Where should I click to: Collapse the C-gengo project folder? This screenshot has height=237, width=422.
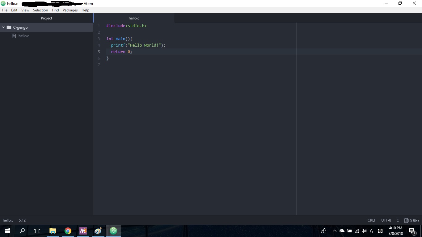[3, 27]
